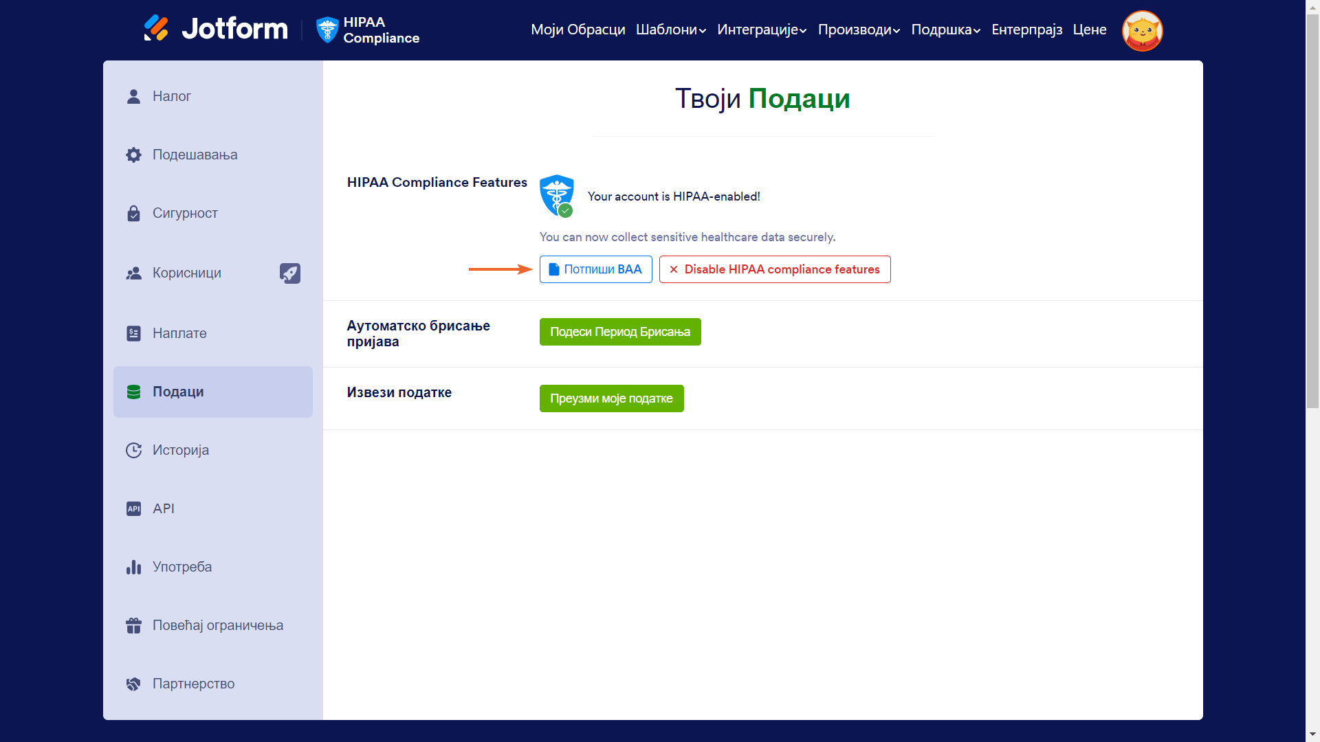Expand the Интеграције dropdown menu

pos(762,30)
